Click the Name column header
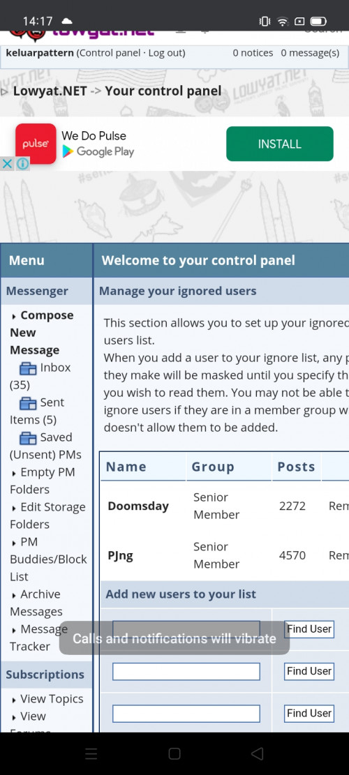Image resolution: width=349 pixels, height=775 pixels. point(126,467)
